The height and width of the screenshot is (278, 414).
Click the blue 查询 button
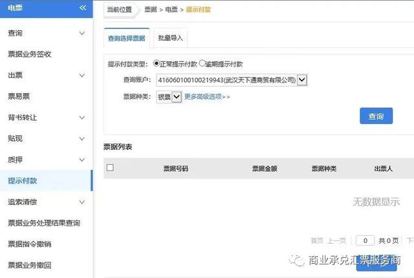376,116
